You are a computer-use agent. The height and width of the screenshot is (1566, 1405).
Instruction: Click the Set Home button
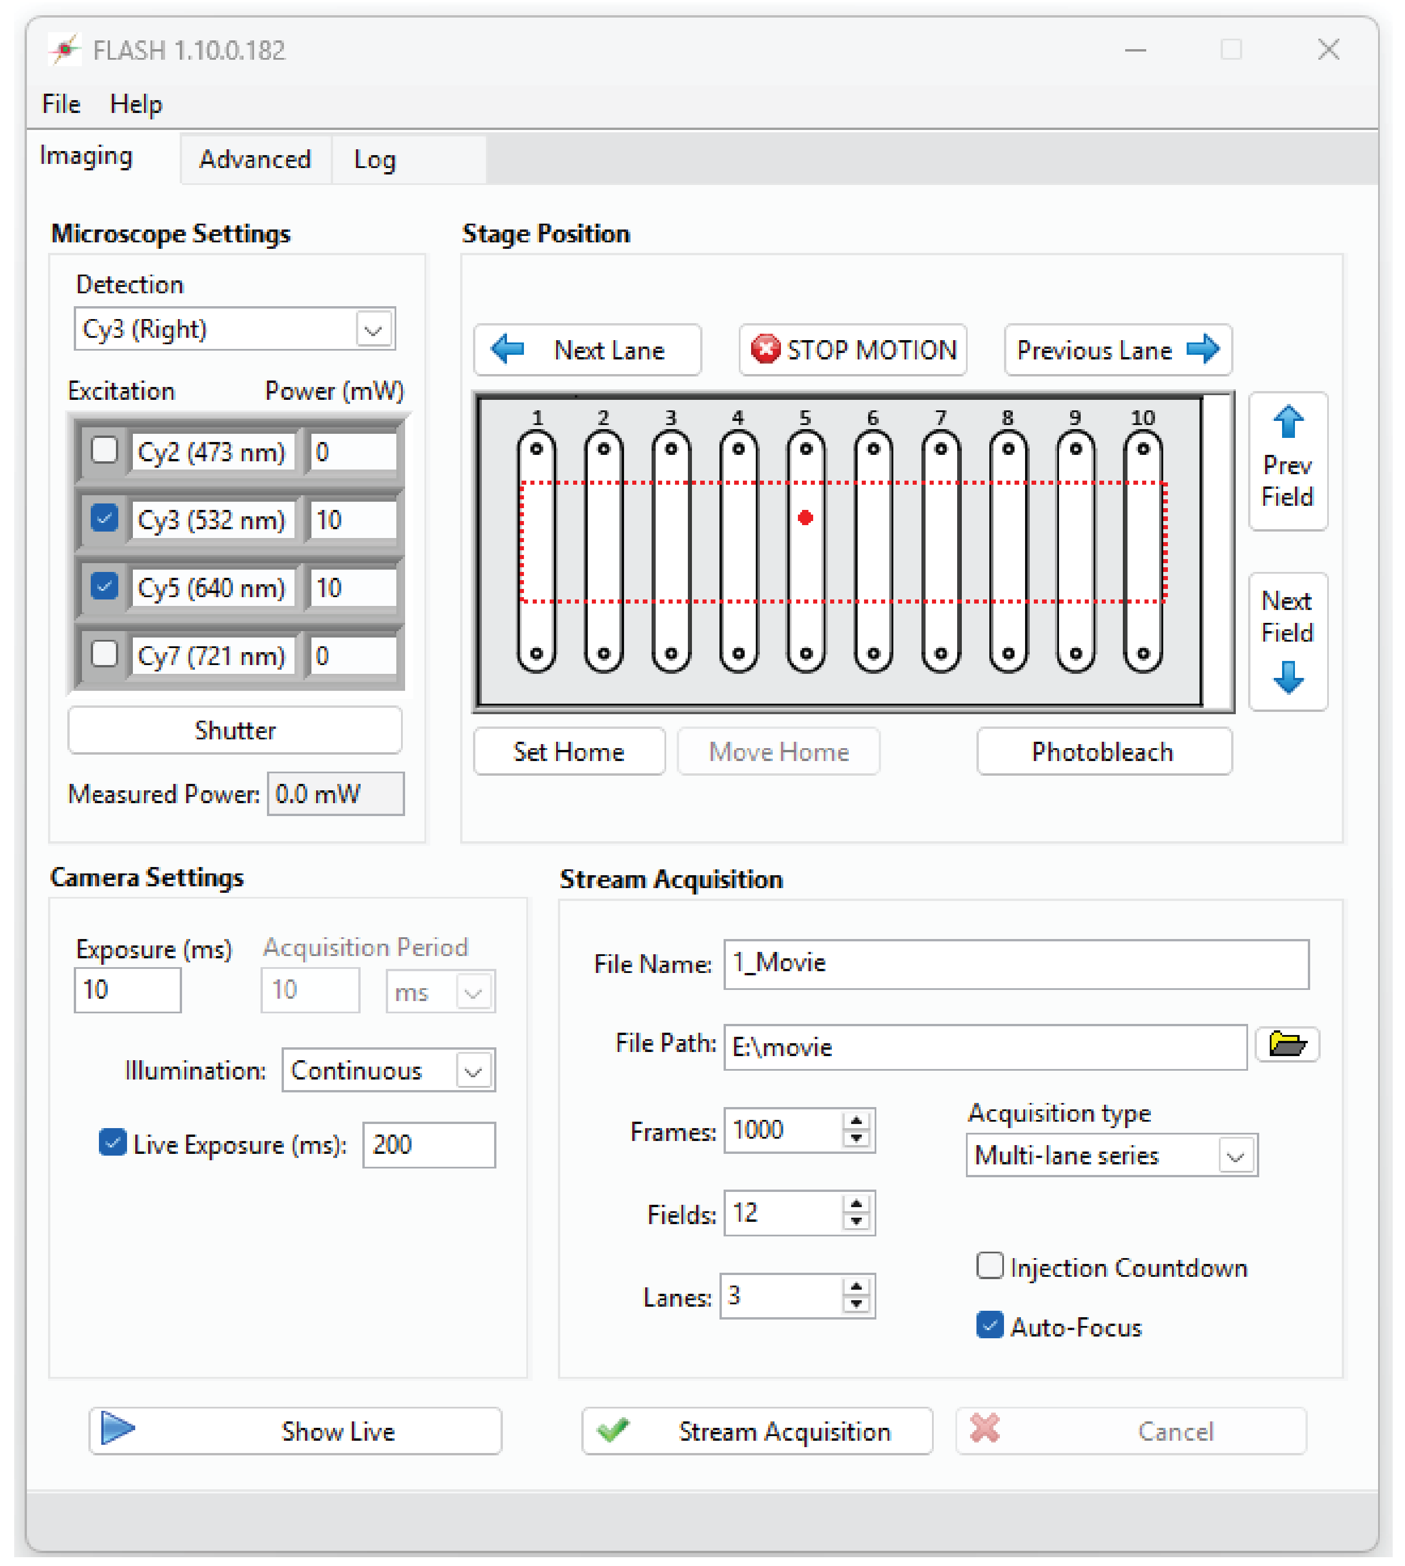click(x=569, y=752)
